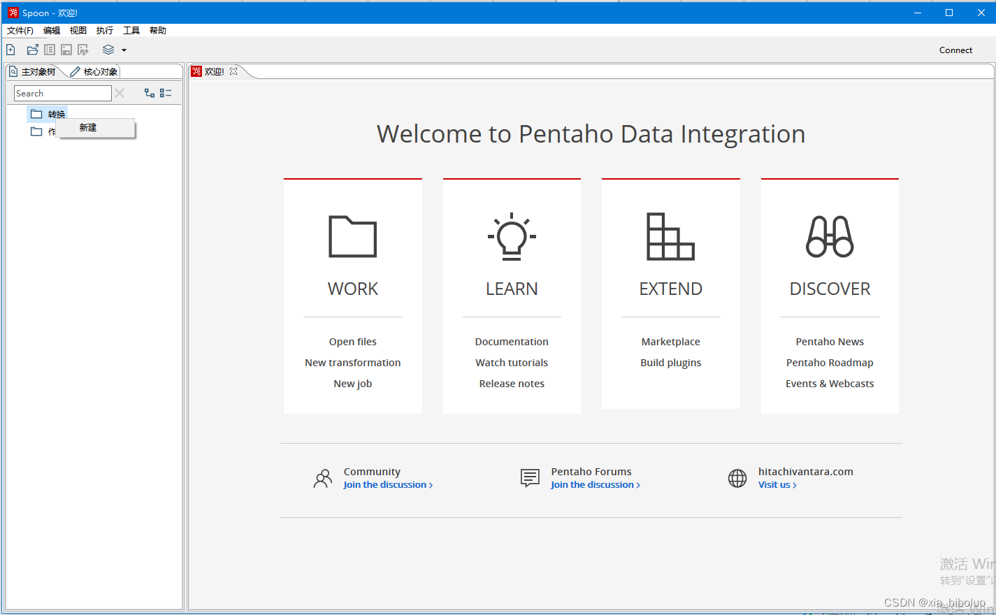Image resolution: width=996 pixels, height=615 pixels.
Task: Open the Watch tutorials link
Action: 512,363
